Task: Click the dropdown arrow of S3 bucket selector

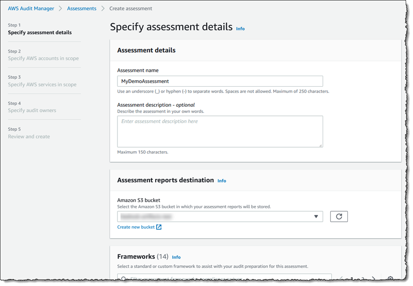Action: click(316, 216)
